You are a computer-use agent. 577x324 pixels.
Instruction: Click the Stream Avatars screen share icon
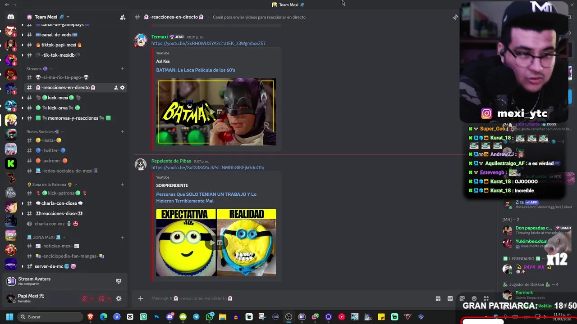pyautogui.click(x=119, y=281)
